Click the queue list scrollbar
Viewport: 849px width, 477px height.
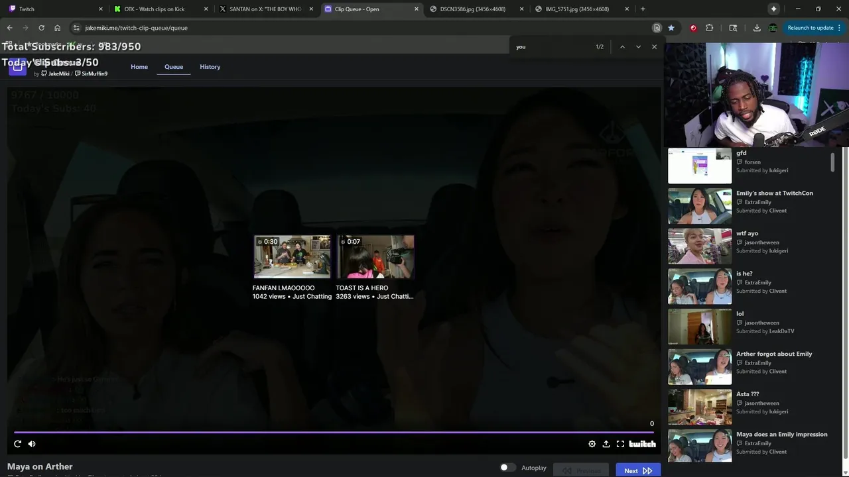pyautogui.click(x=832, y=162)
